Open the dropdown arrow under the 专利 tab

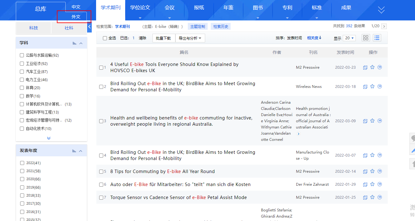point(287,18)
